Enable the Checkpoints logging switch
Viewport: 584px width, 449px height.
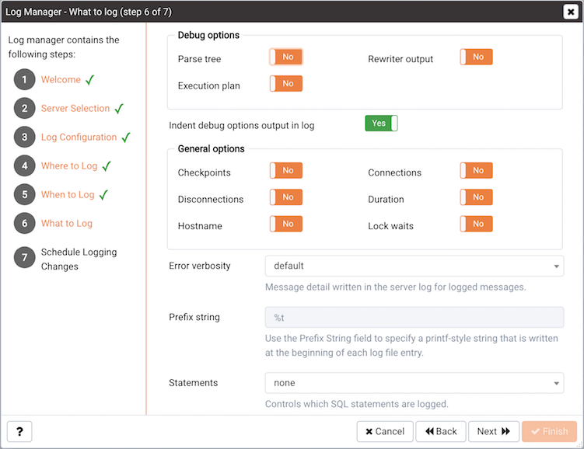click(286, 171)
